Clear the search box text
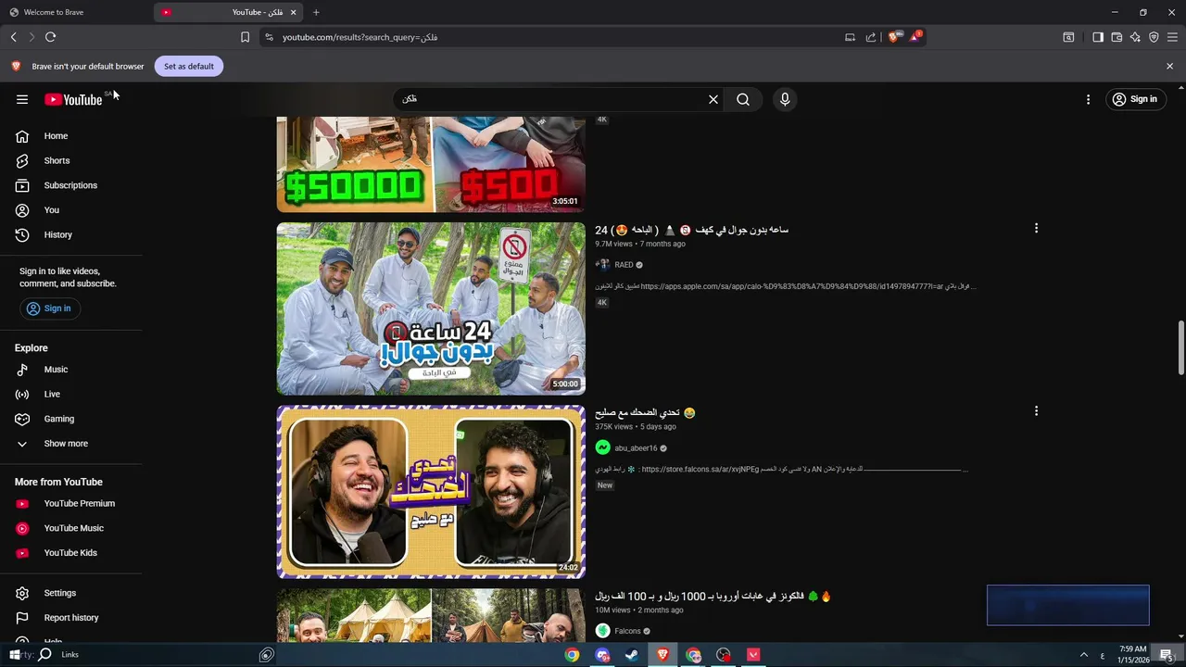The width and height of the screenshot is (1186, 667). (x=713, y=99)
